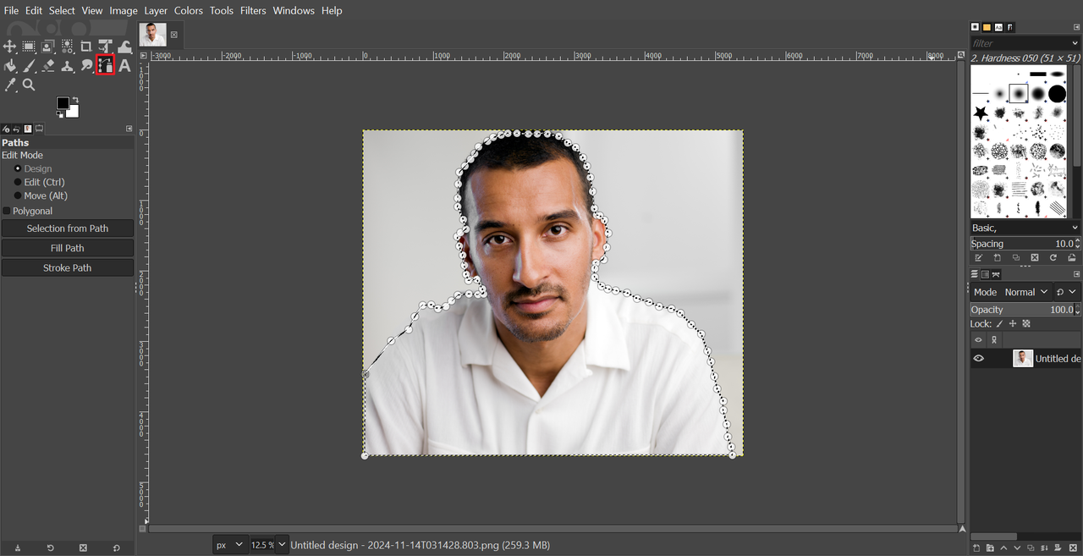This screenshot has height=556, width=1083.
Task: Select the Foreground Select tool
Action: [48, 47]
